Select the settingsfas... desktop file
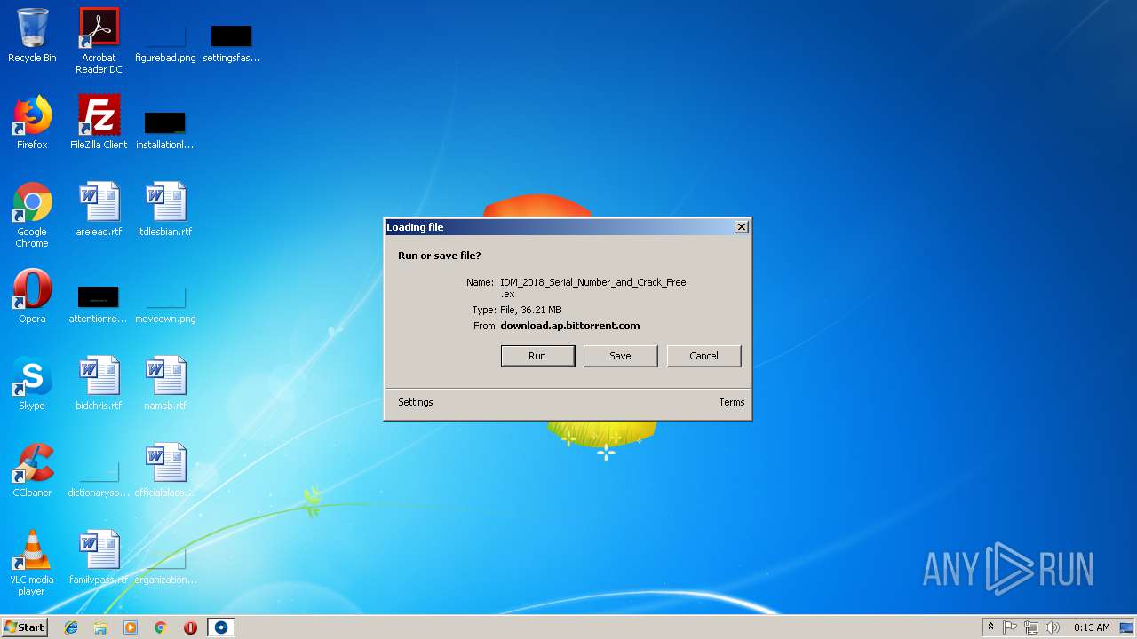The height and width of the screenshot is (639, 1137). pos(232,44)
